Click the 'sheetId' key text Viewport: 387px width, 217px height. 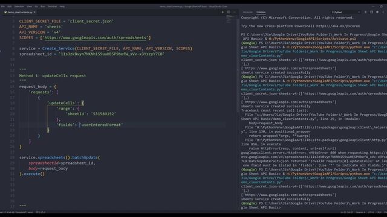click(x=76, y=114)
